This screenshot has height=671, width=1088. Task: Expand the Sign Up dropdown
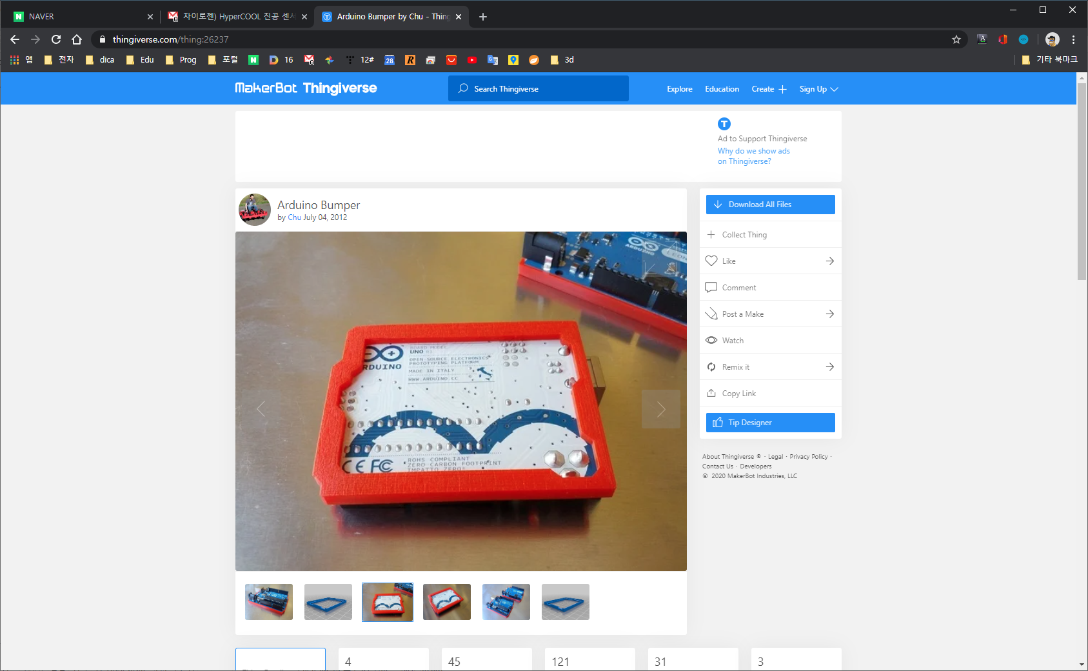pos(818,89)
